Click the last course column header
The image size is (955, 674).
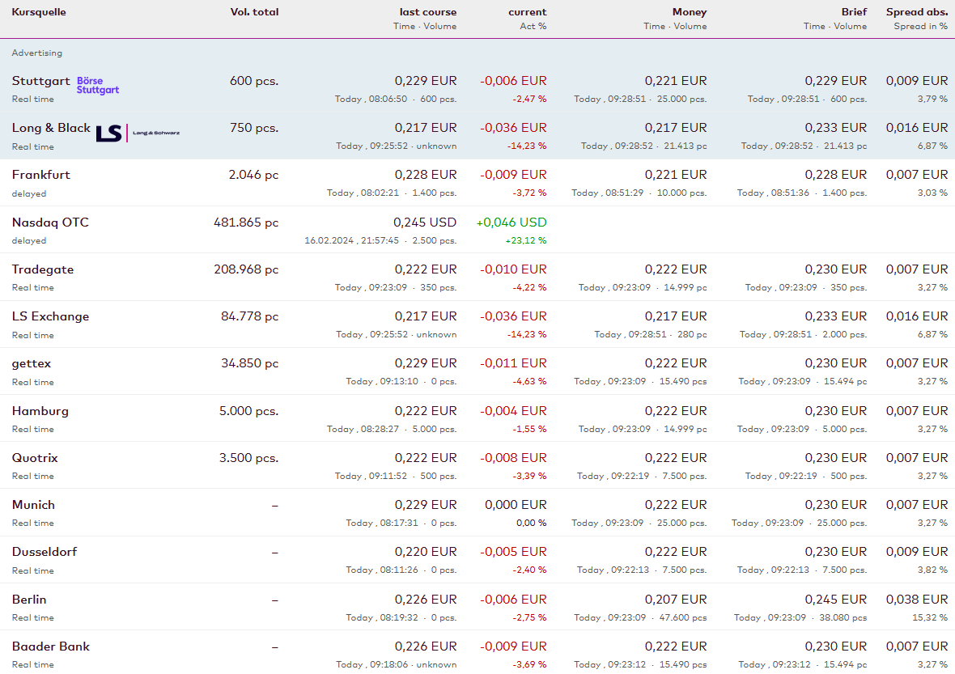pos(428,12)
